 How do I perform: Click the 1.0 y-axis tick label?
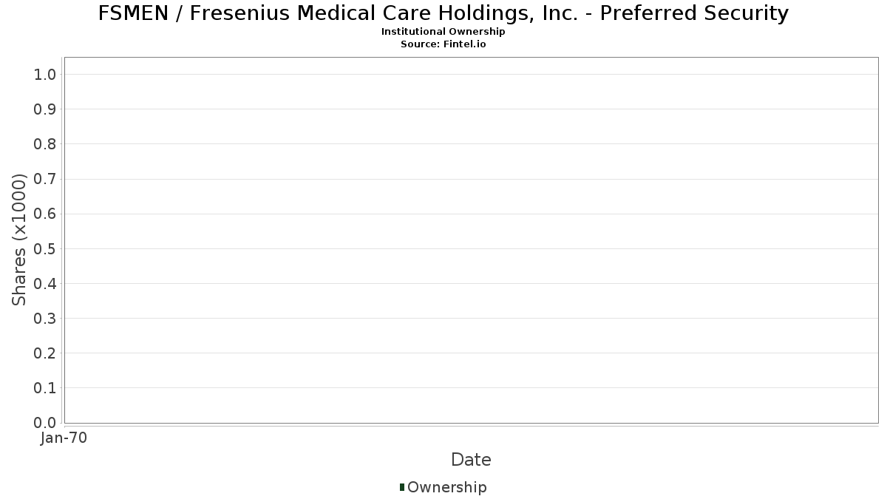point(45,74)
